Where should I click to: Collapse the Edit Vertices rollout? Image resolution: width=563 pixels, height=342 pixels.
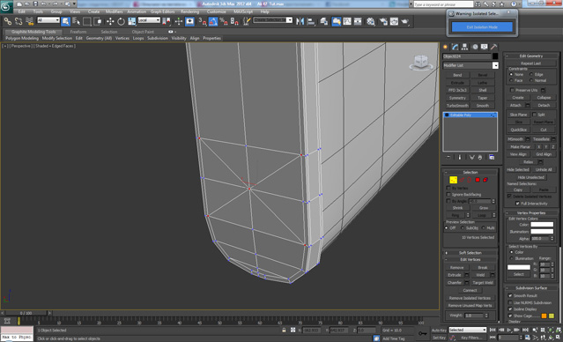pos(470,259)
